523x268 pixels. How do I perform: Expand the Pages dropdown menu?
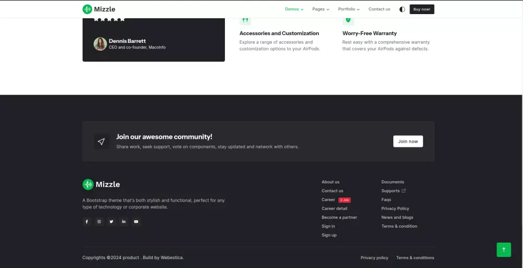coord(321,9)
